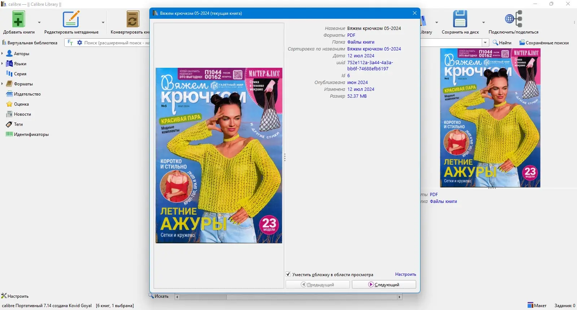577x310 pixels.
Task: Click the Add books icon
Action: click(x=18, y=19)
